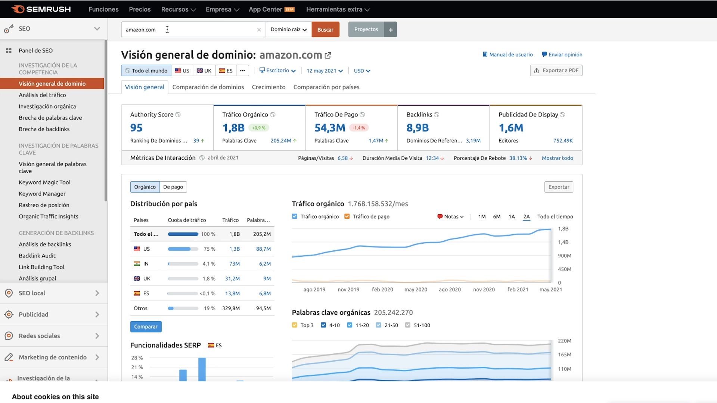Toggle 11-20 keyword position checkbox
717x403 pixels.
(x=350, y=325)
